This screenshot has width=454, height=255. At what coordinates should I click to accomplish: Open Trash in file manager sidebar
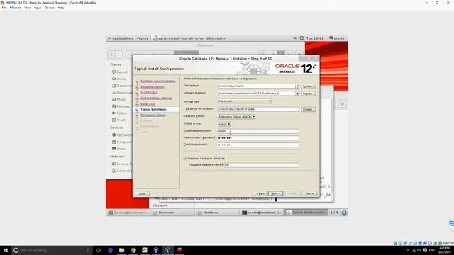coord(118,120)
